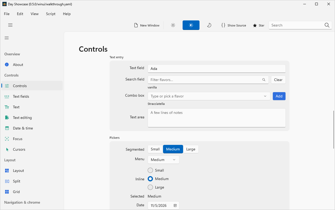The height and width of the screenshot is (210, 335).
Task: Click the hamburger menu icon in the toolbar
Action: click(10, 25)
